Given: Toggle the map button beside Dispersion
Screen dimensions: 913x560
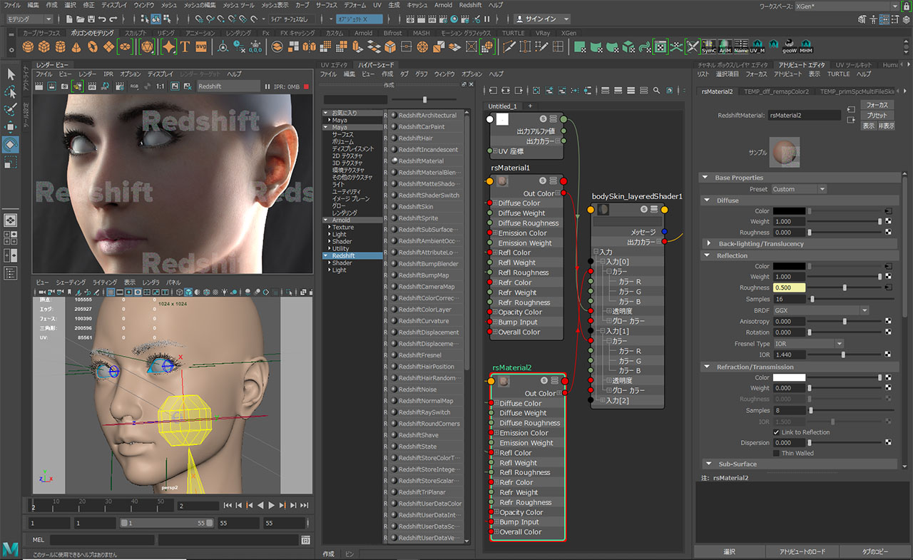Looking at the screenshot, I should (x=889, y=443).
